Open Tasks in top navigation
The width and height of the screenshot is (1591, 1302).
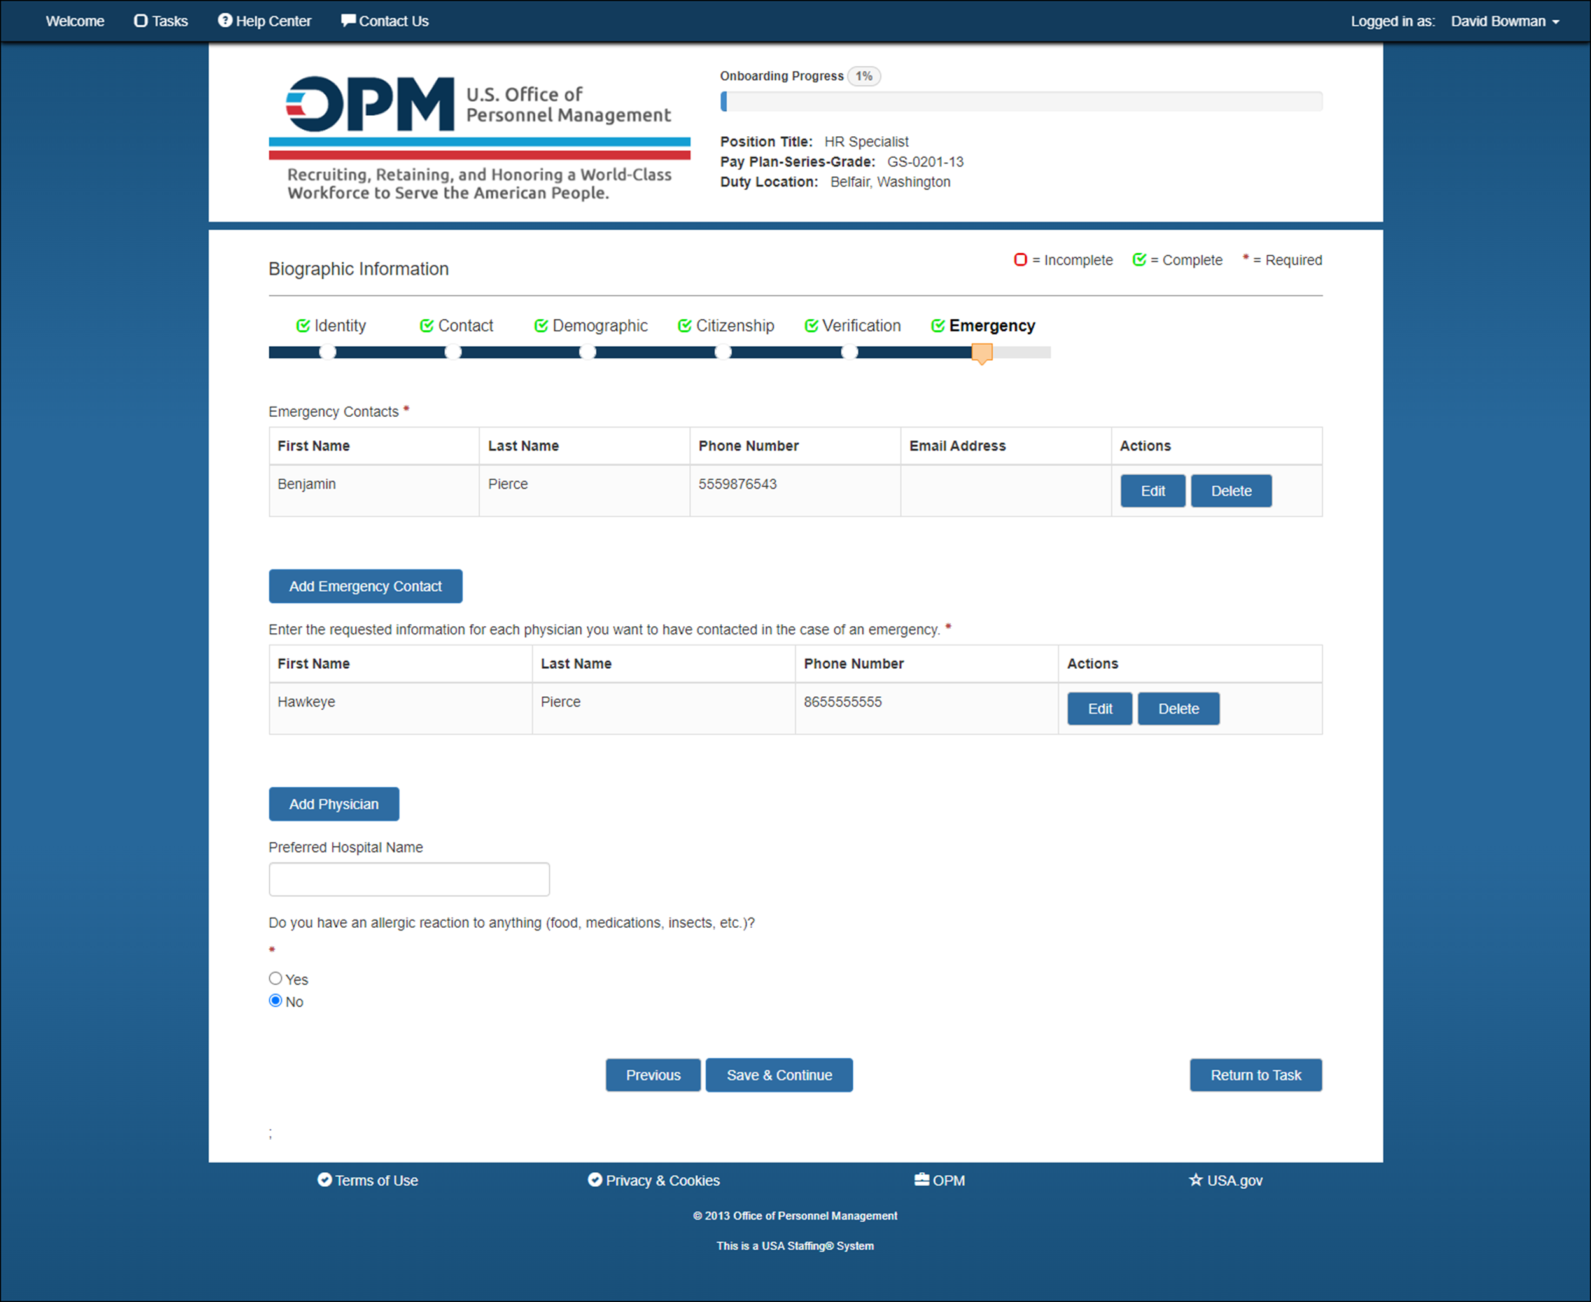(x=160, y=21)
